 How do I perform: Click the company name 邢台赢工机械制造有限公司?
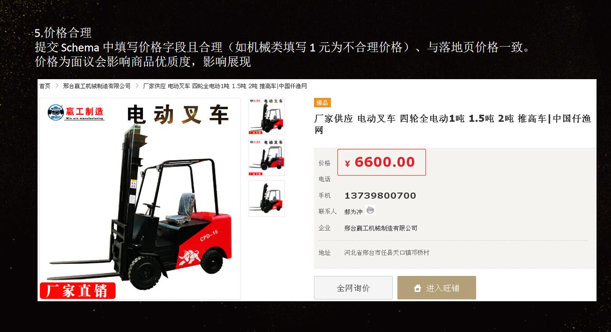click(381, 228)
